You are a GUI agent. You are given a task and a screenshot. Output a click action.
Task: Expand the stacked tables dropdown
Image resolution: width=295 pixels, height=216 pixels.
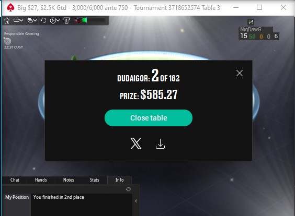tap(31, 20)
